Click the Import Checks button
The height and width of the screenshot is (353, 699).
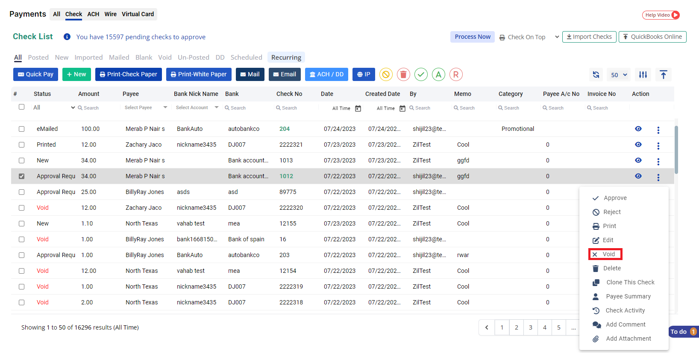coord(589,37)
